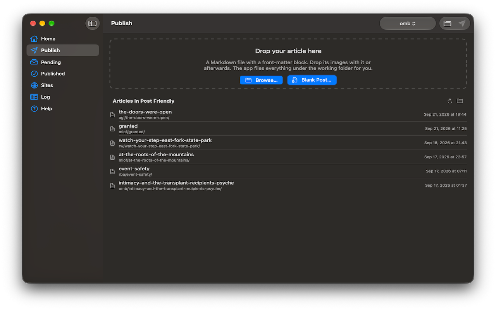Toggle the sidebar with the panel icon
The width and height of the screenshot is (496, 310).
(93, 23)
